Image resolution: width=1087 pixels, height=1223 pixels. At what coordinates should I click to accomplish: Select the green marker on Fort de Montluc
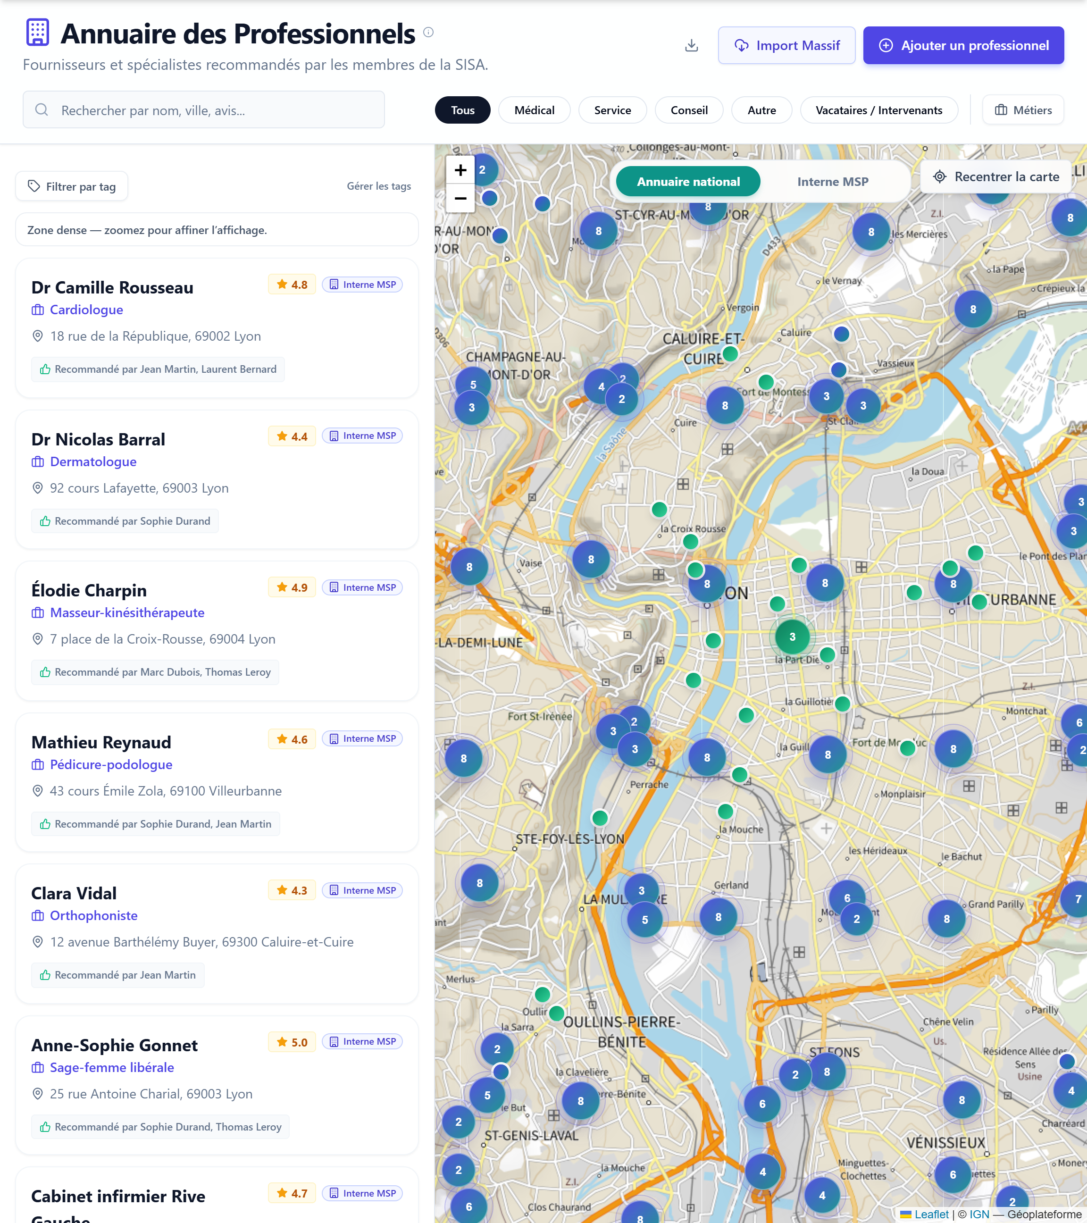coord(908,747)
